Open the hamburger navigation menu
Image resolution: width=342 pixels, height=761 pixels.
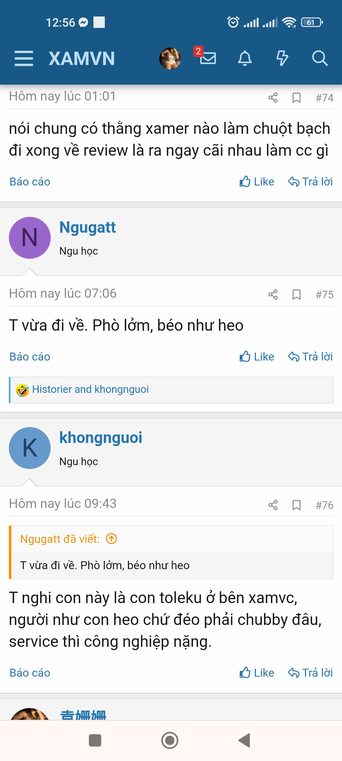coord(24,58)
